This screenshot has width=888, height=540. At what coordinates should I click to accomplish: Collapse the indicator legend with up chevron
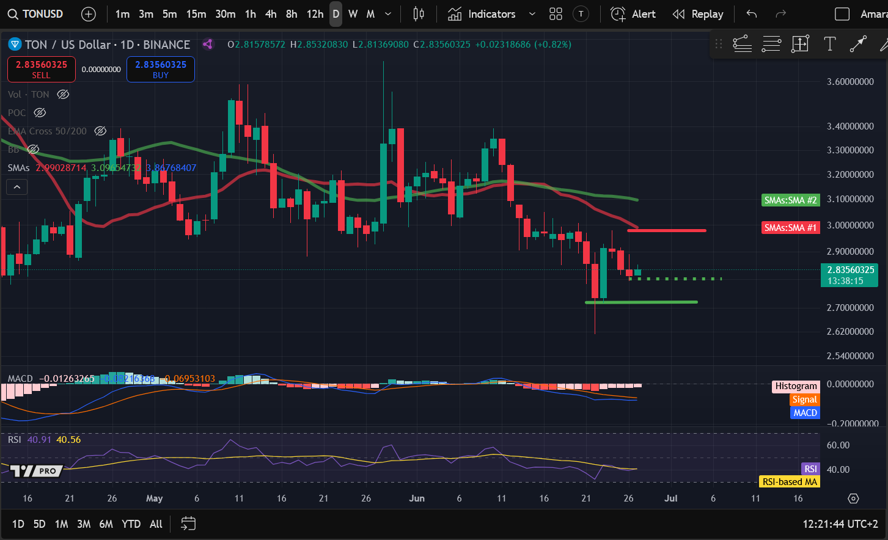17,187
